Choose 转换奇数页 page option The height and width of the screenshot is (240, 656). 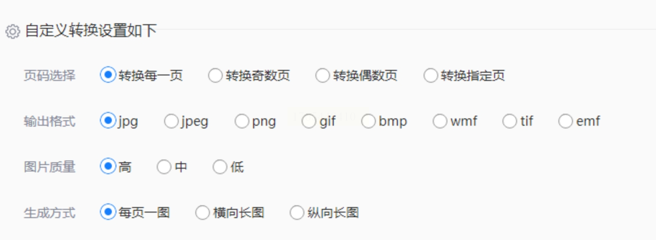(215, 75)
